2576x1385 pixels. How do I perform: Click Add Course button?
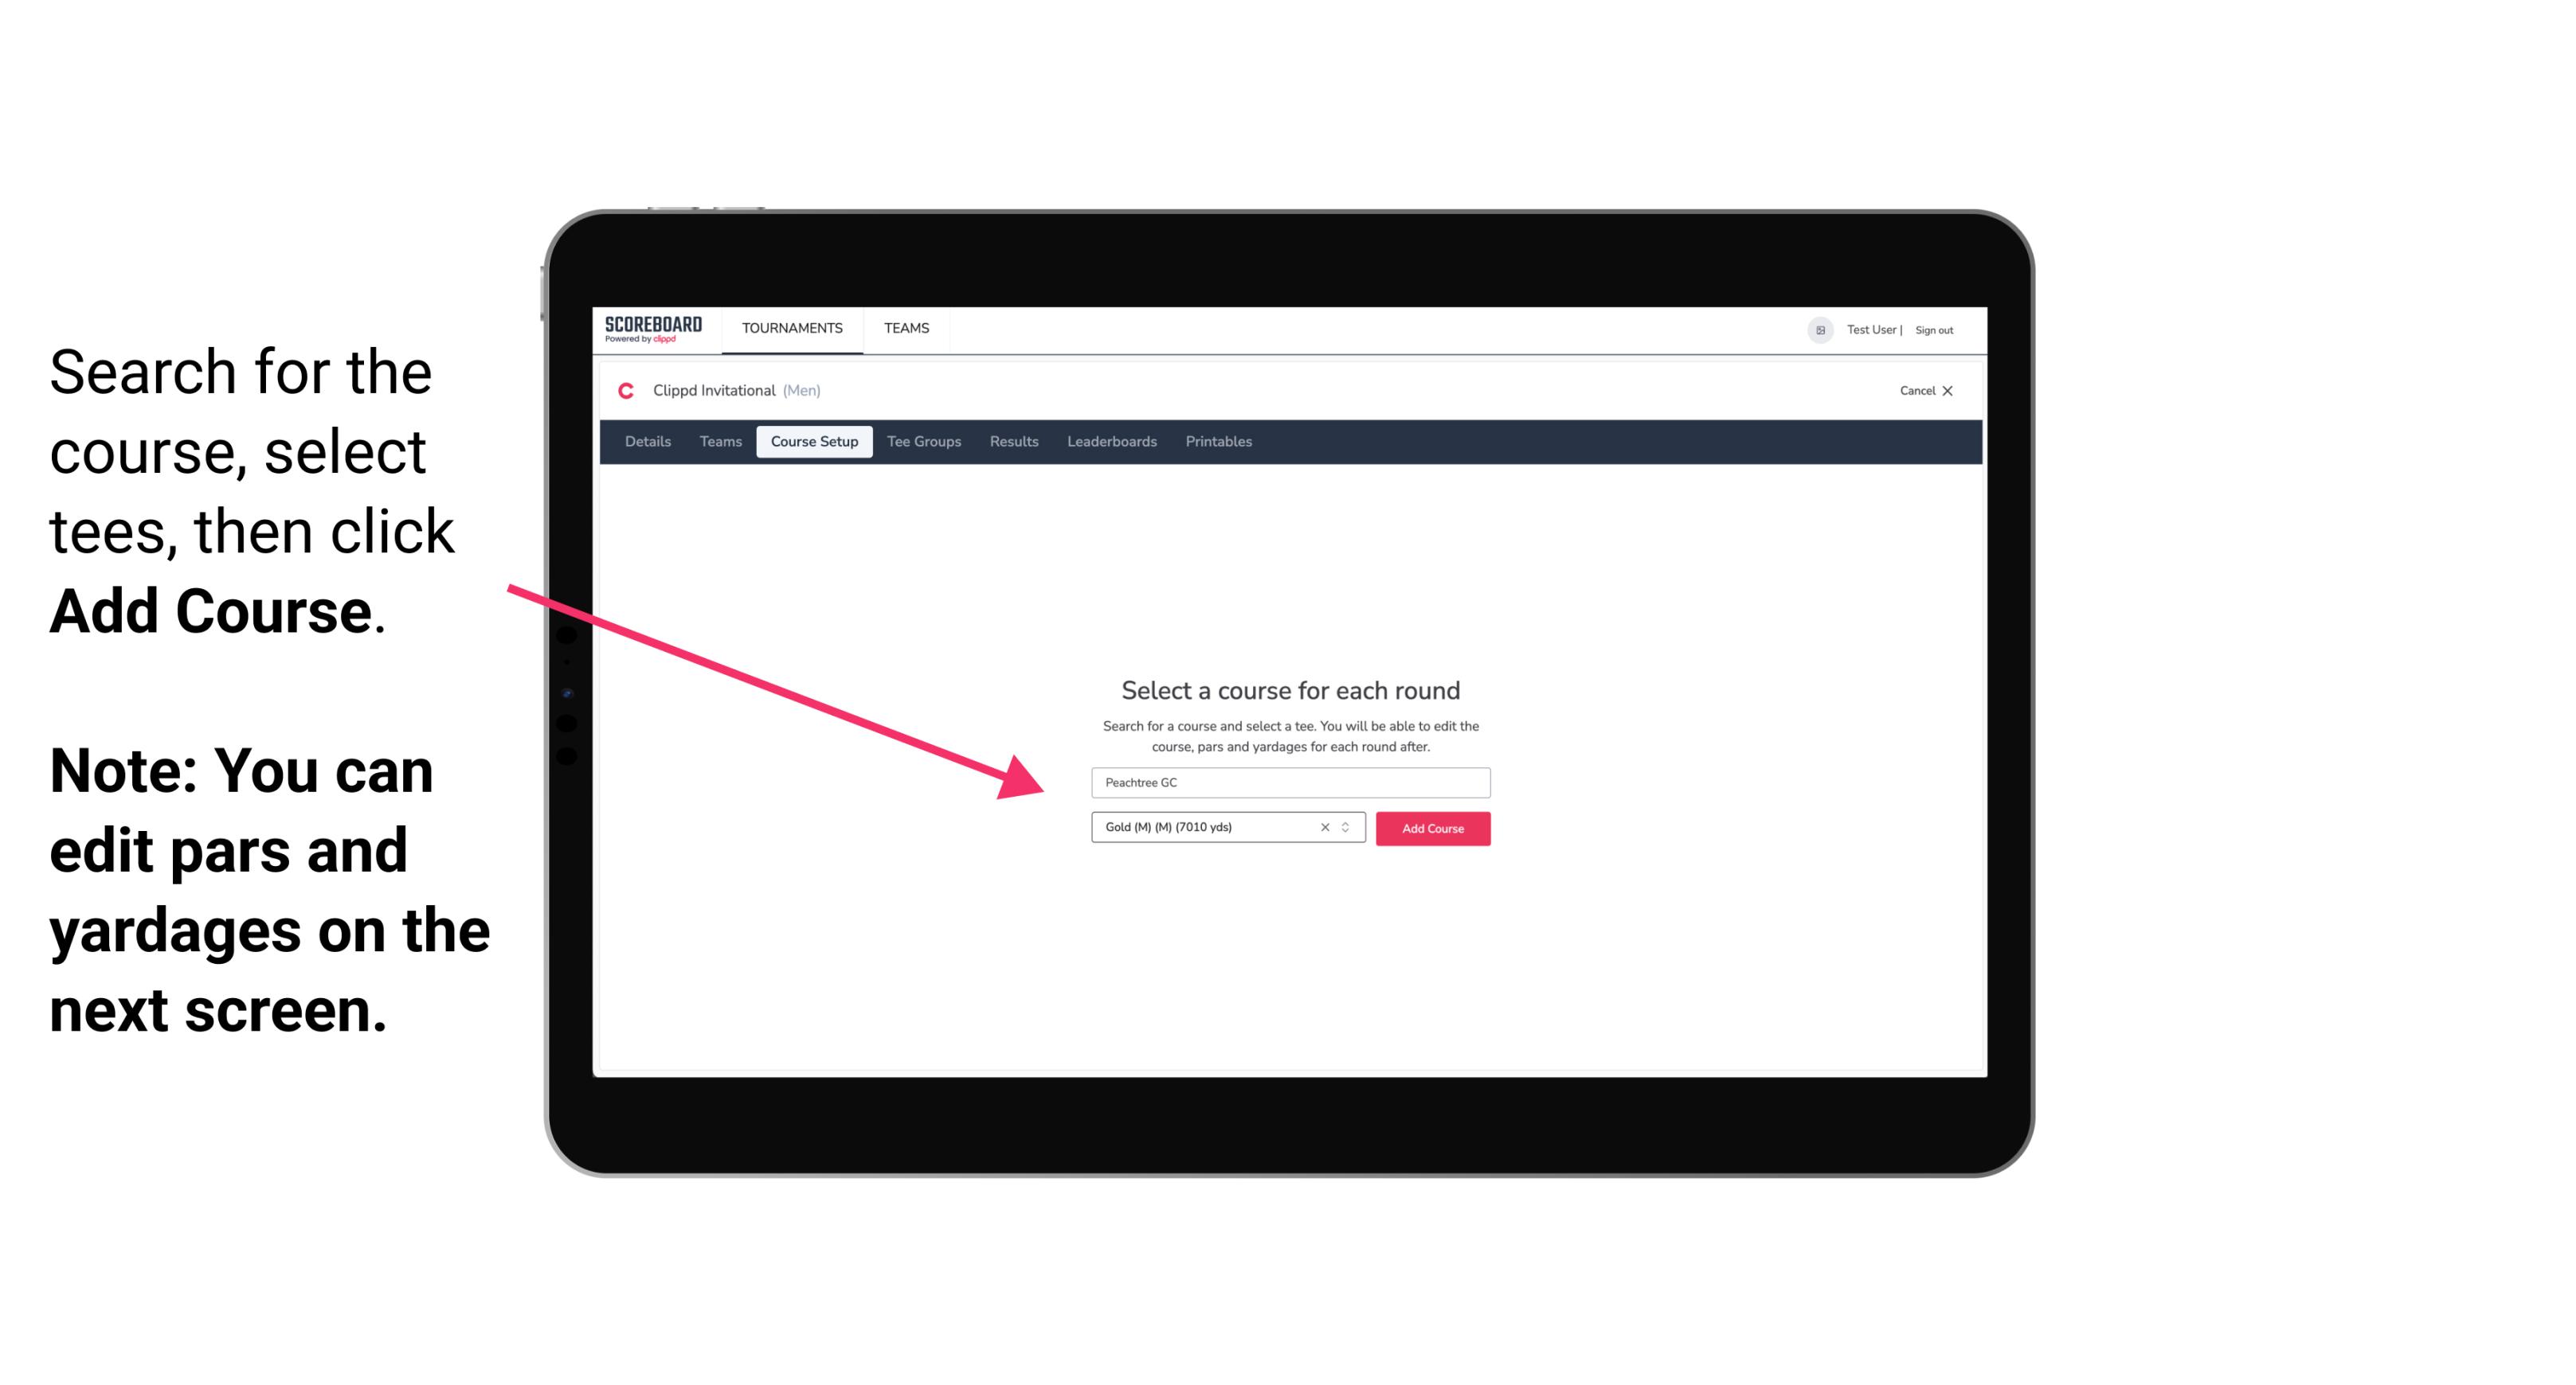(x=1431, y=829)
